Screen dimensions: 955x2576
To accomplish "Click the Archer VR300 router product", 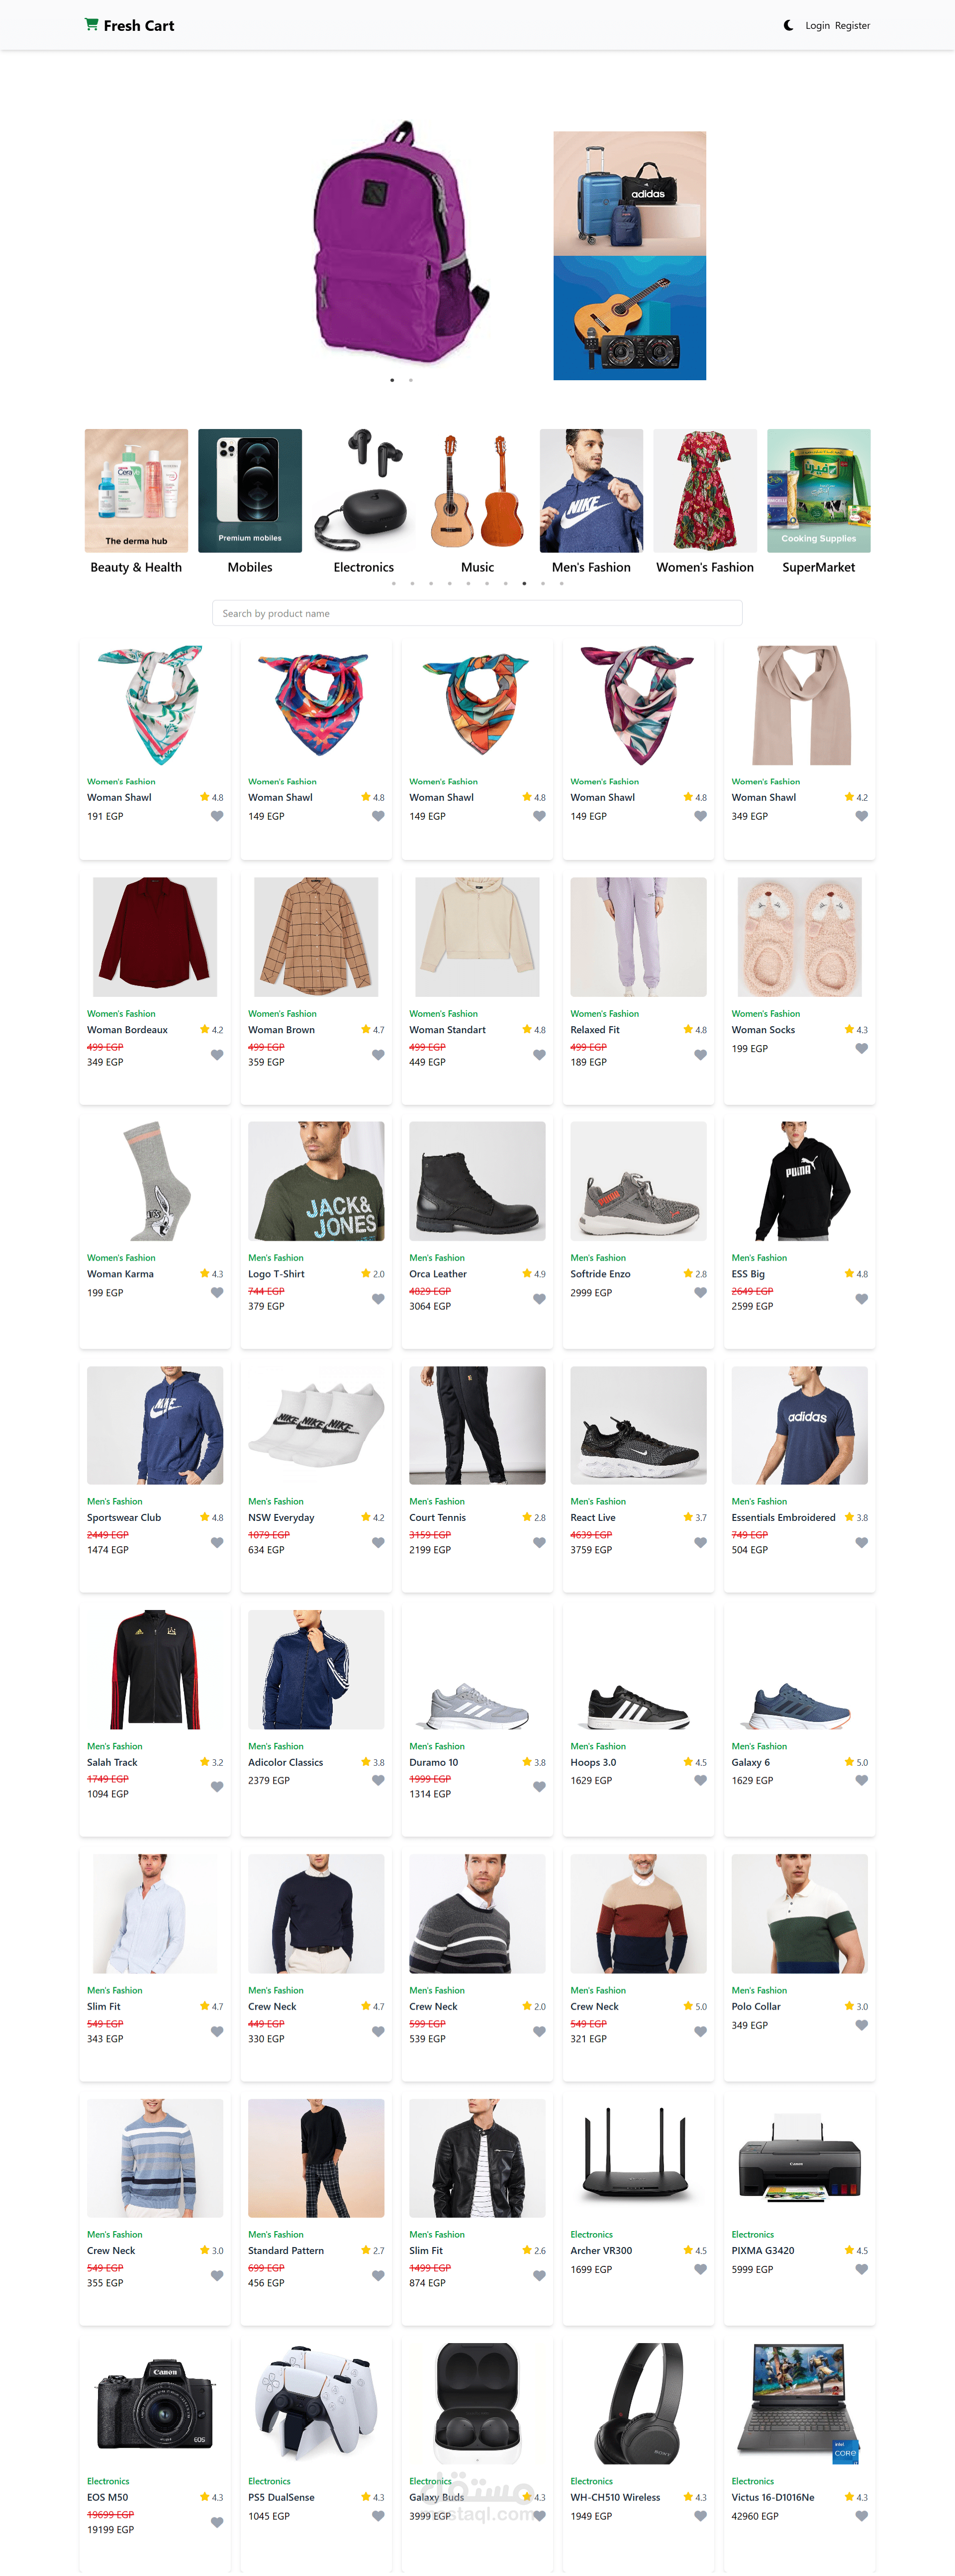I will [638, 2209].
